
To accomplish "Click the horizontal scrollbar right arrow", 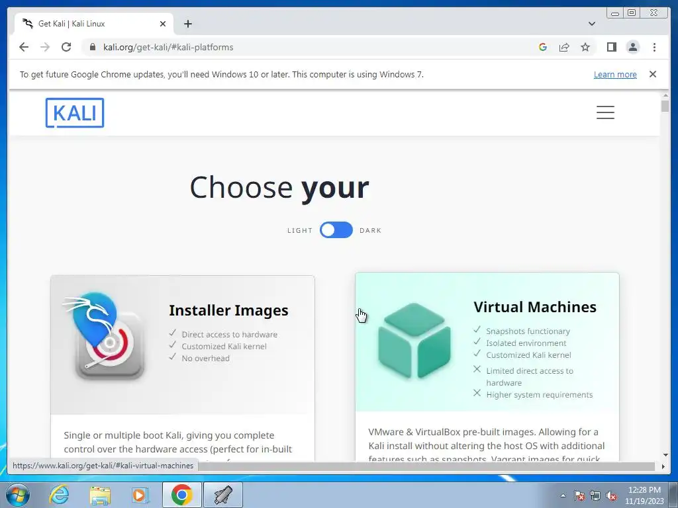I will pyautogui.click(x=663, y=466).
